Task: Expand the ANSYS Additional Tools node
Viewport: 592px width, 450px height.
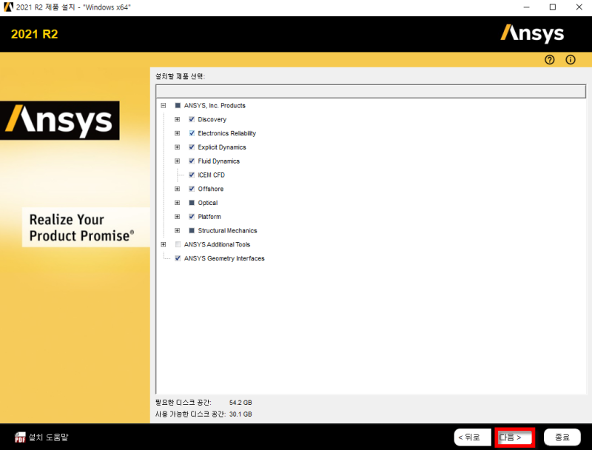Action: [163, 244]
